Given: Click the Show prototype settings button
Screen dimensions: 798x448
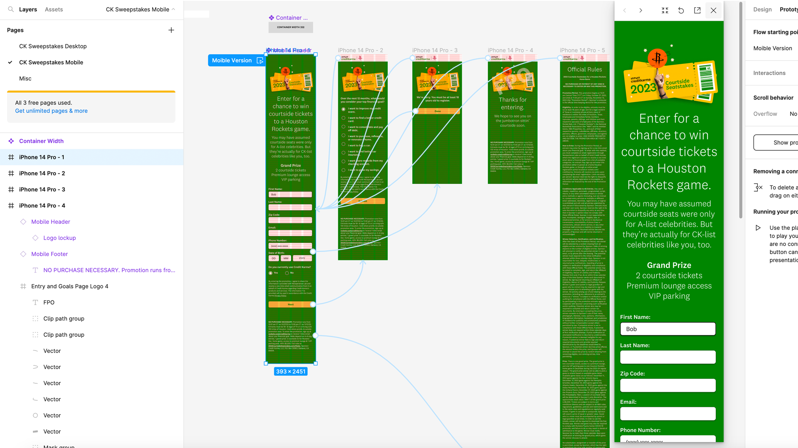Looking at the screenshot, I should pyautogui.click(x=776, y=142).
